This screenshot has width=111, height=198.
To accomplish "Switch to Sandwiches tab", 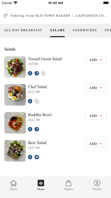I will pyautogui.click(x=85, y=30).
